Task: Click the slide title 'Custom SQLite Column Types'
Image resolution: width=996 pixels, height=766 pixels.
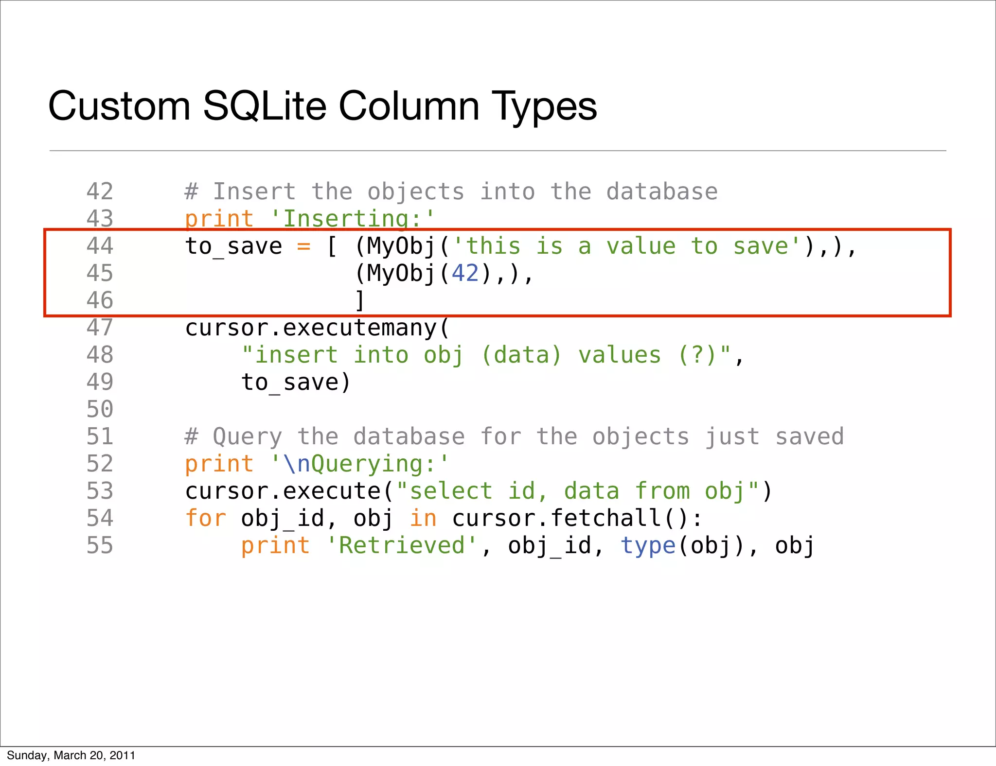Action: point(322,106)
